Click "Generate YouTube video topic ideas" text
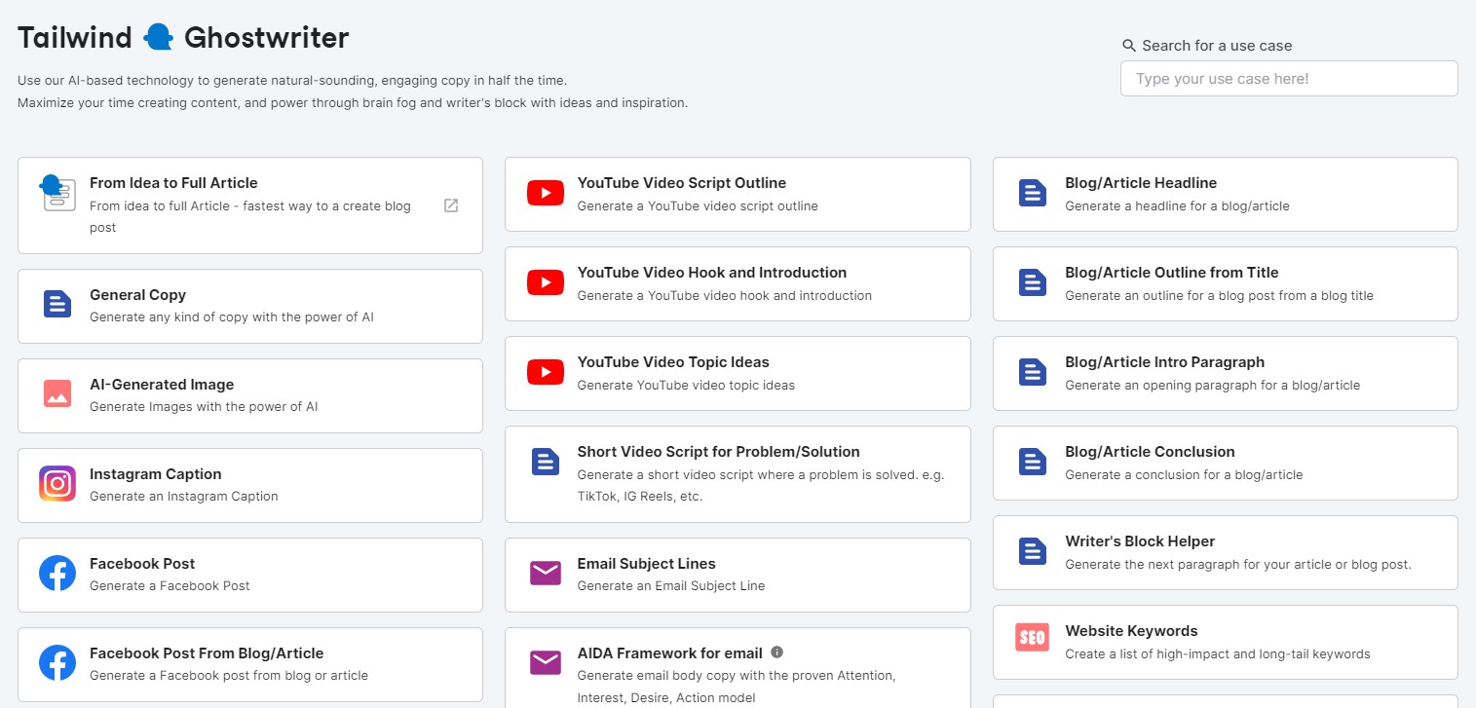 [x=686, y=386]
